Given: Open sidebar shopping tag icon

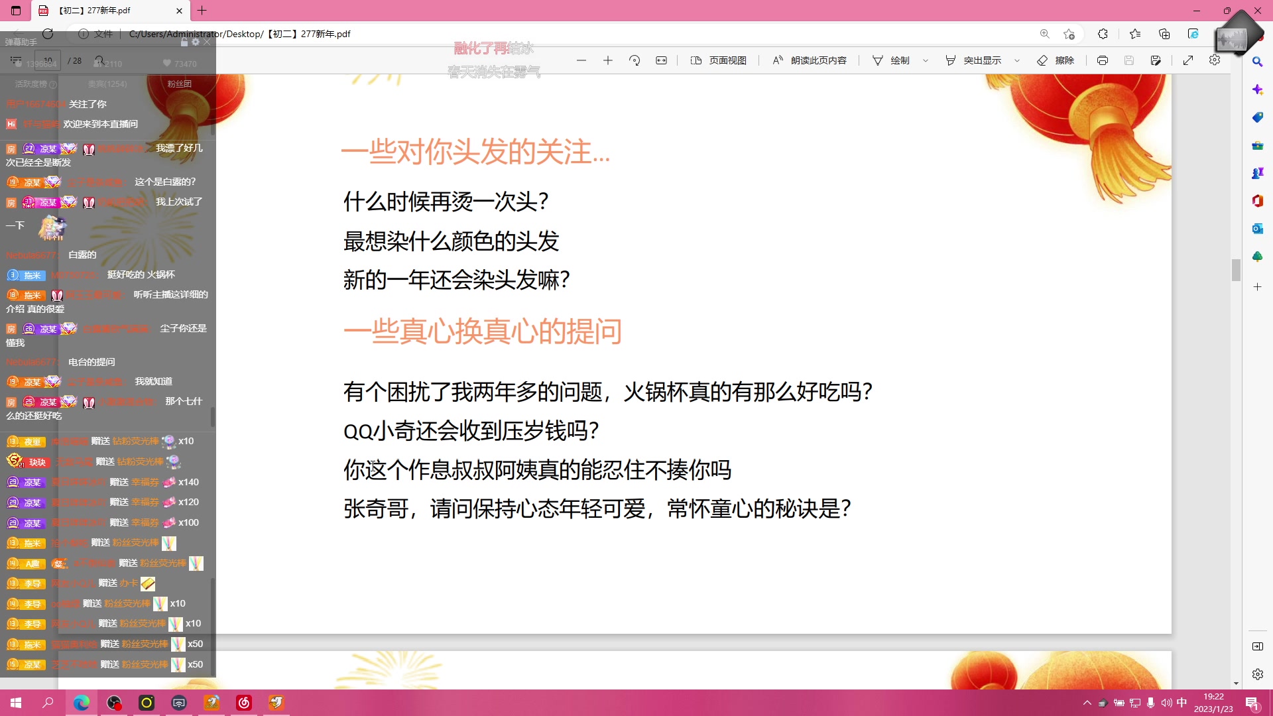Looking at the screenshot, I should [x=1258, y=117].
